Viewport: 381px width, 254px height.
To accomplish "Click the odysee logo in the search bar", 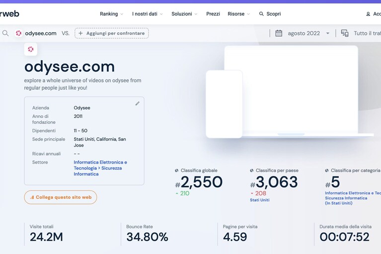I will [x=18, y=33].
